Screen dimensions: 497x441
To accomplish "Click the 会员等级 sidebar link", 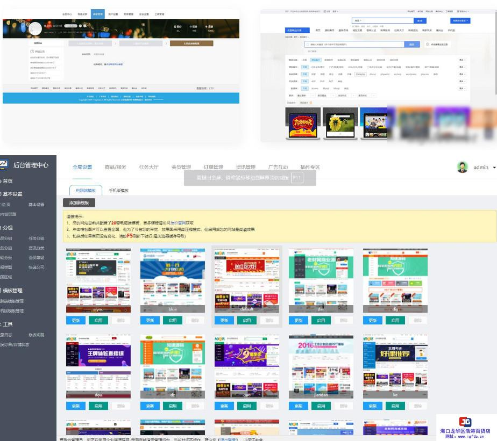I will tap(37, 257).
